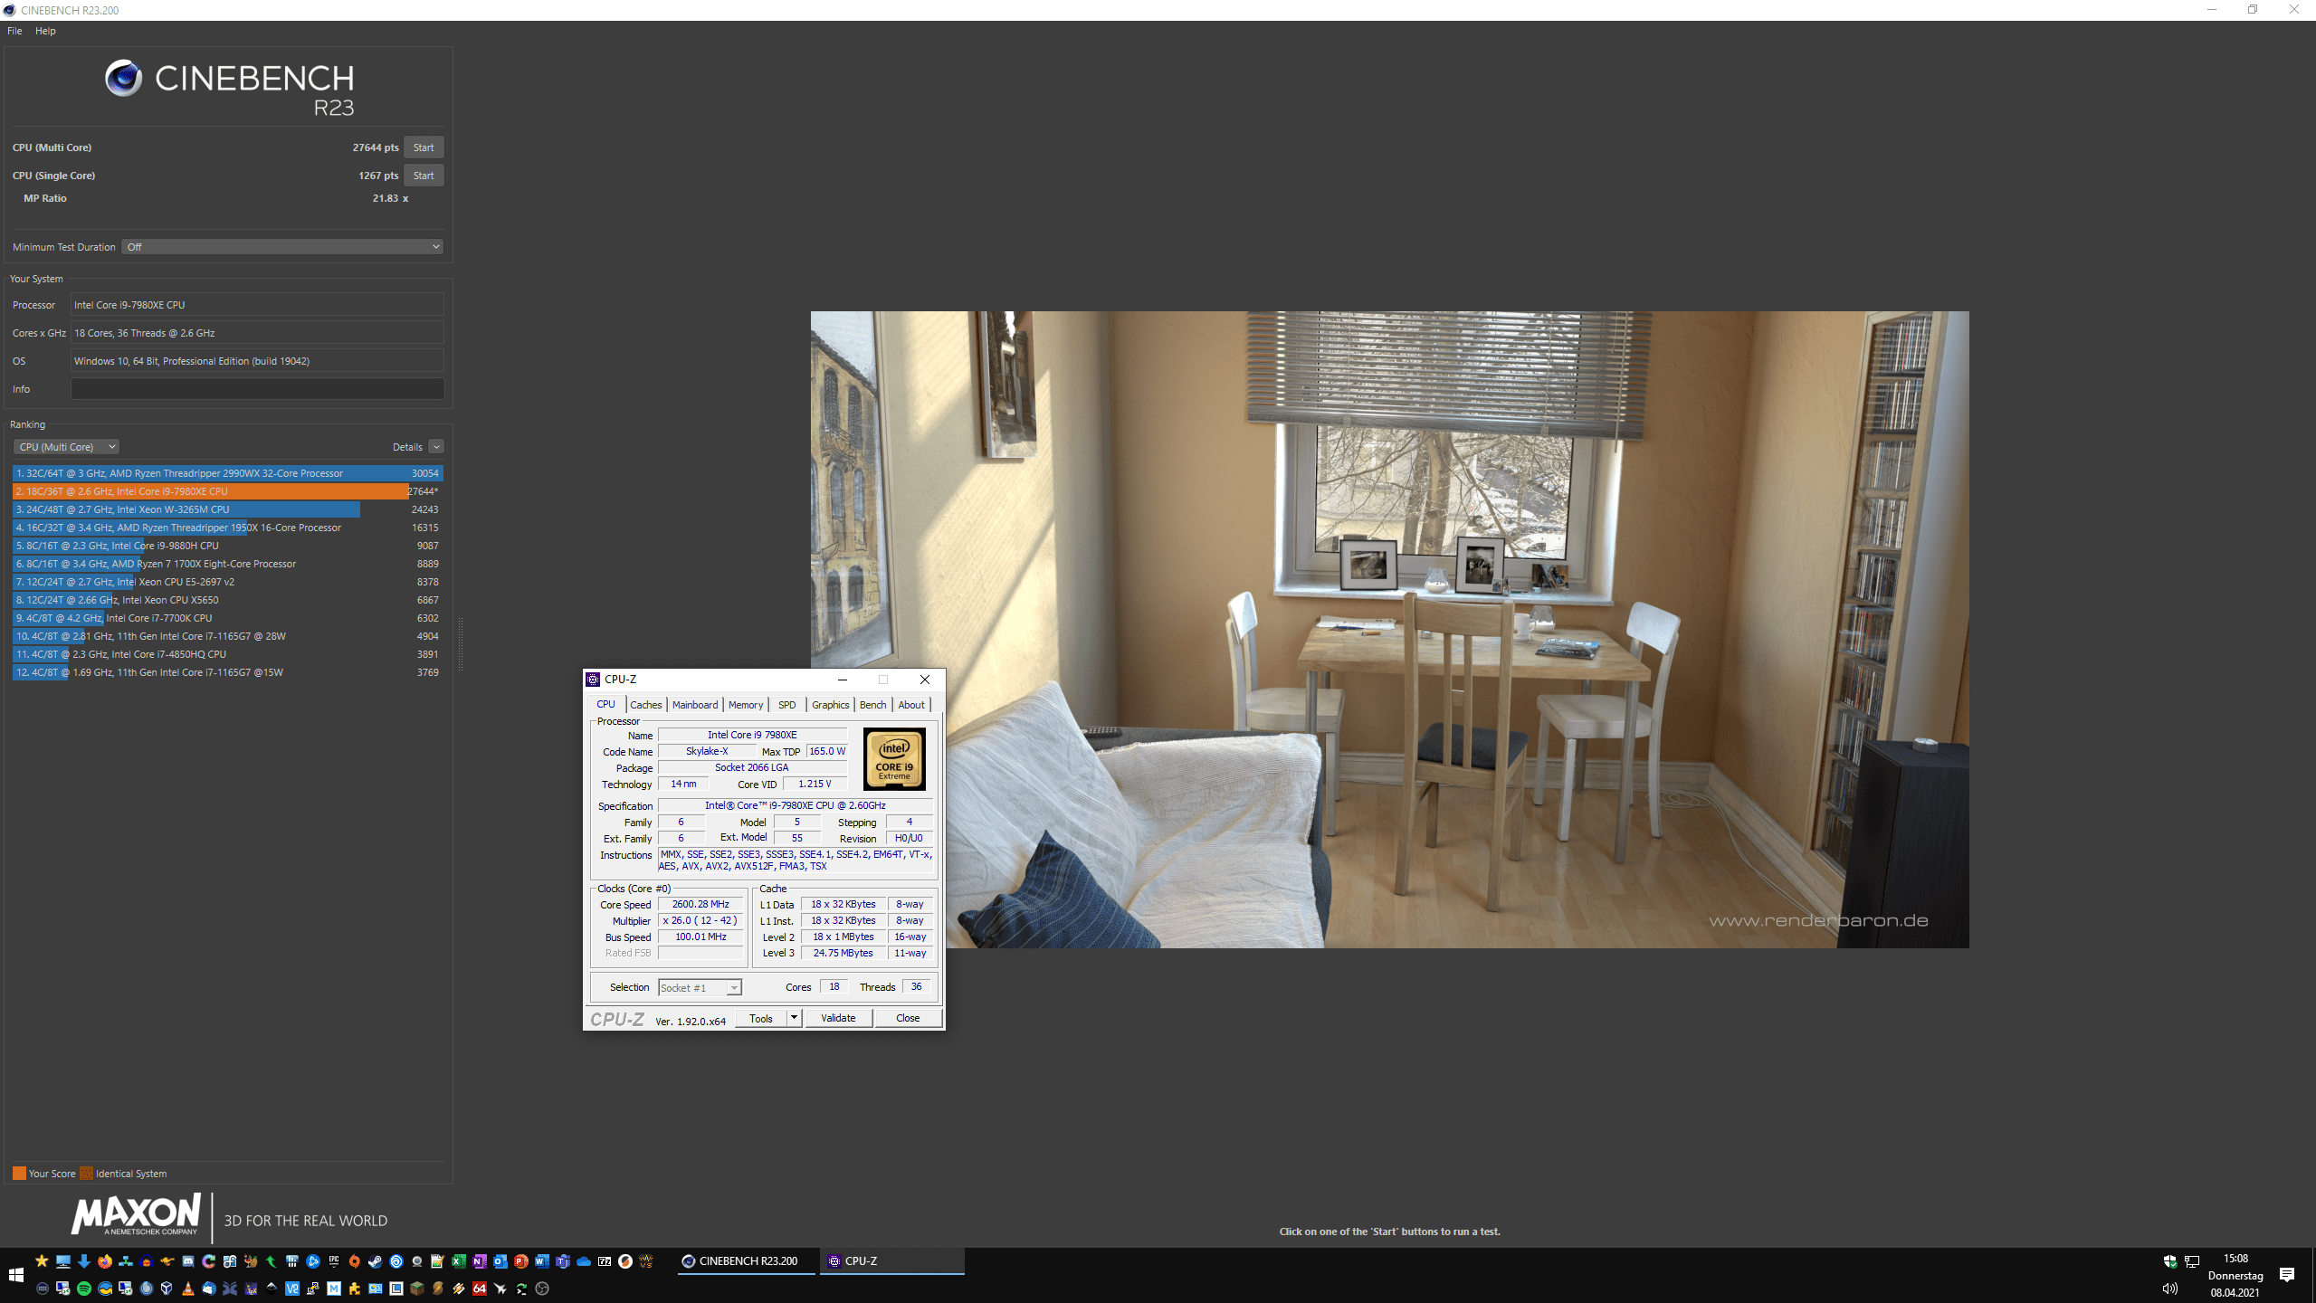Open the Help menu in Cinebench
This screenshot has height=1303, width=2316.
pyautogui.click(x=45, y=31)
